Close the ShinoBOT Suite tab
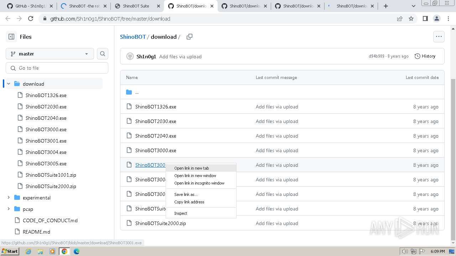 (159, 6)
